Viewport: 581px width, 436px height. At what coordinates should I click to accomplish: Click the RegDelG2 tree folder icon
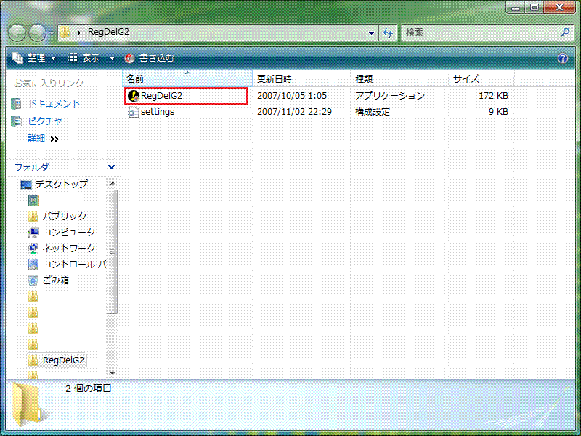pyautogui.click(x=33, y=360)
